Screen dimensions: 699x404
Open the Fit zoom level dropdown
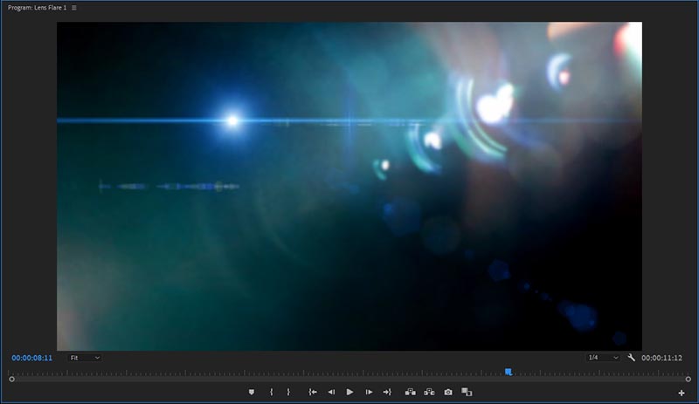coord(85,358)
